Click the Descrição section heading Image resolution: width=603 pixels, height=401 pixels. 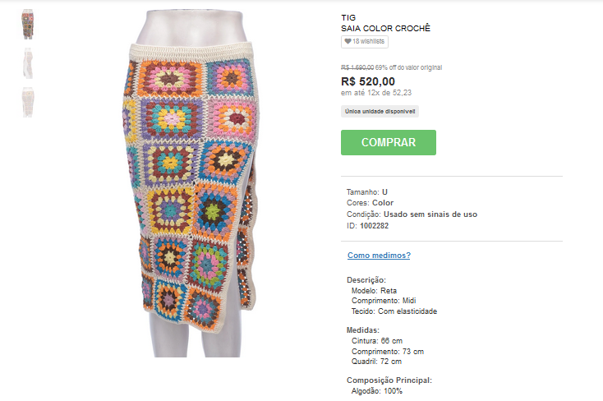coord(366,279)
